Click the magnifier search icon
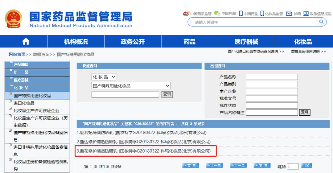This screenshot has width=333, height=173. tap(321, 22)
